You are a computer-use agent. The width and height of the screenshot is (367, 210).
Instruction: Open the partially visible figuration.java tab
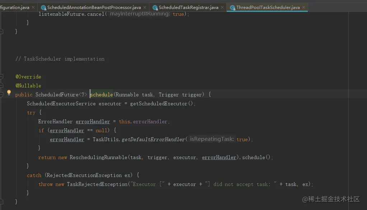(14, 8)
